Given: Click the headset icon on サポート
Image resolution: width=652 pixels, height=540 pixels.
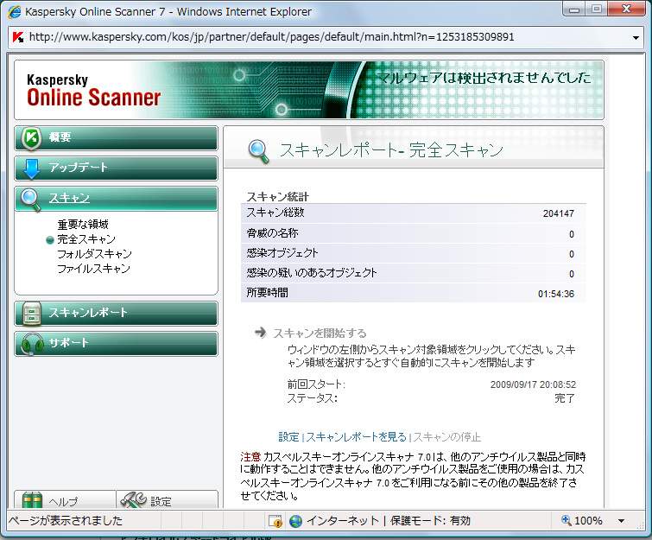Looking at the screenshot, I should click(x=32, y=344).
